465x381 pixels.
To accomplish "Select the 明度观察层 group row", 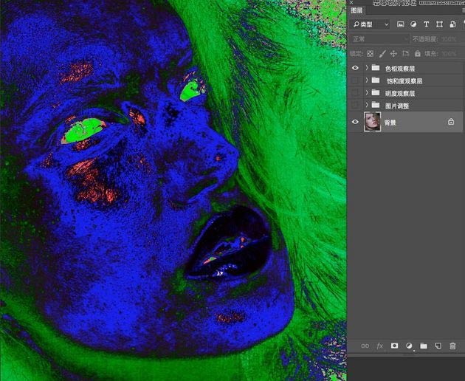I will pos(413,93).
